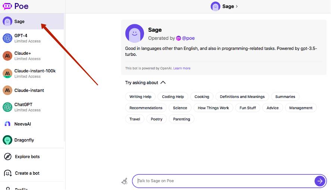Select the Writing Help suggestion

click(x=140, y=96)
